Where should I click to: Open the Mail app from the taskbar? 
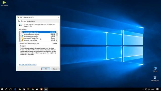tap(37, 89)
